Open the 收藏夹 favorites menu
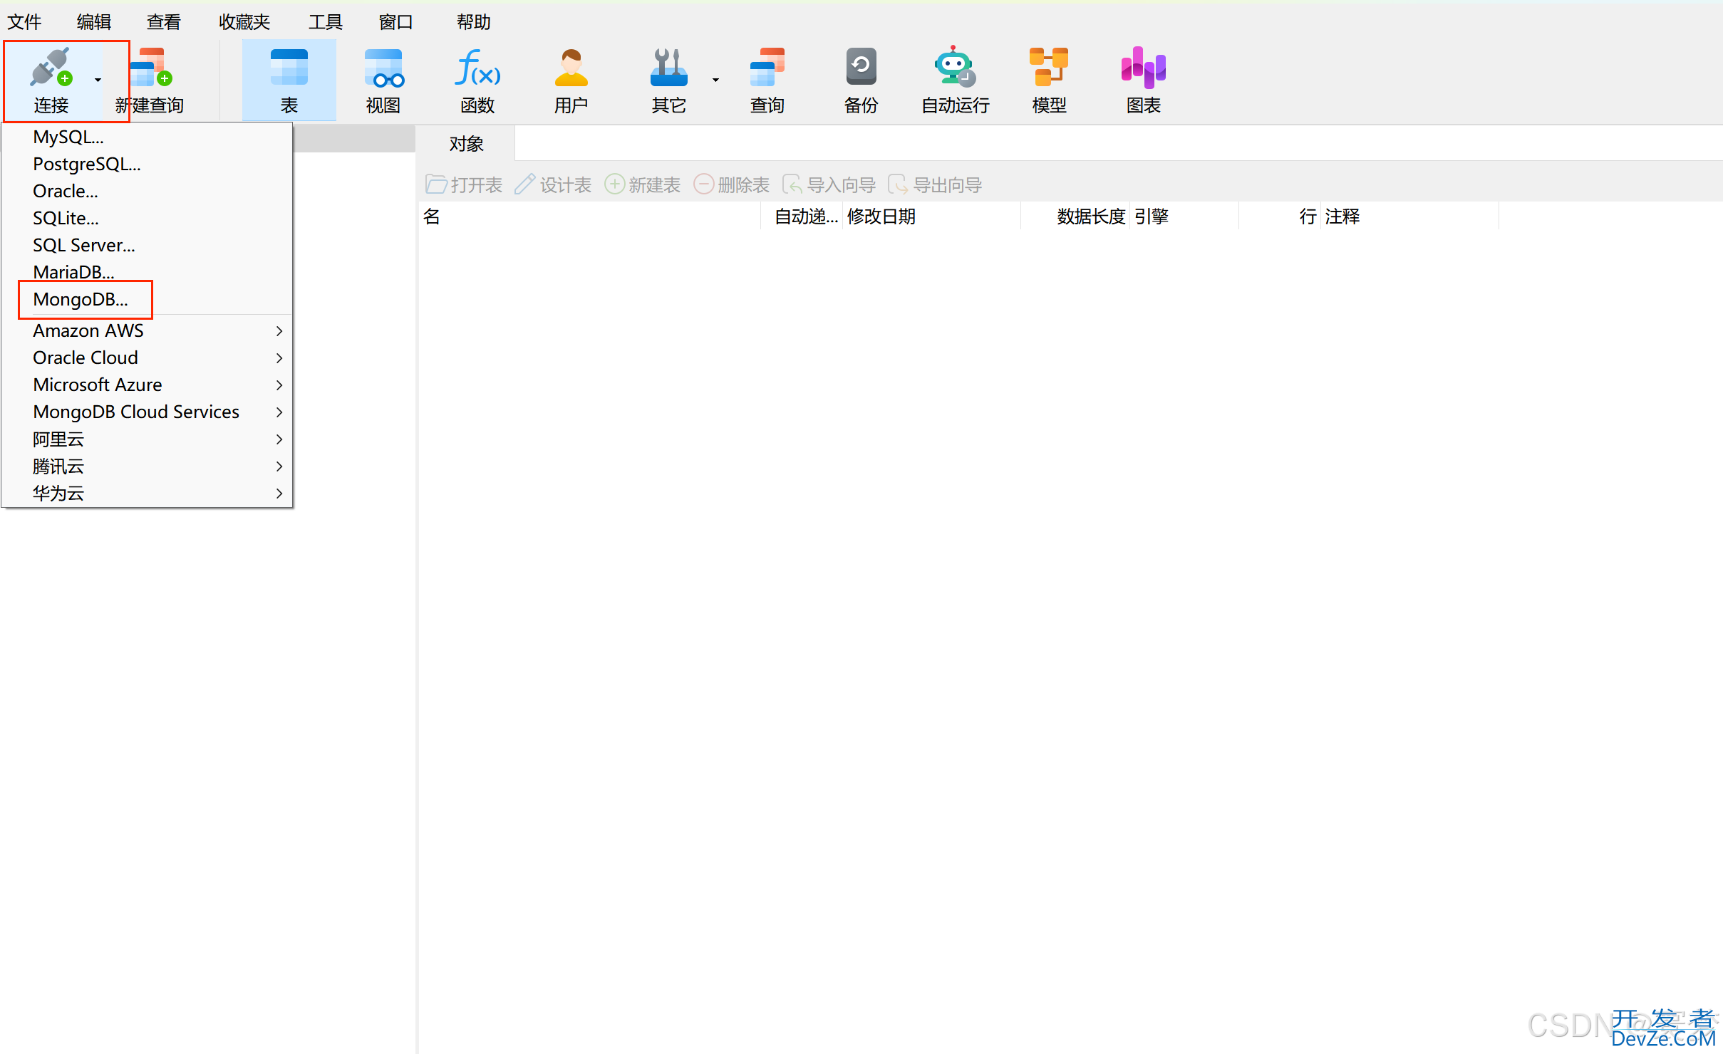Screen dimensions: 1723x1054 tap(244, 22)
